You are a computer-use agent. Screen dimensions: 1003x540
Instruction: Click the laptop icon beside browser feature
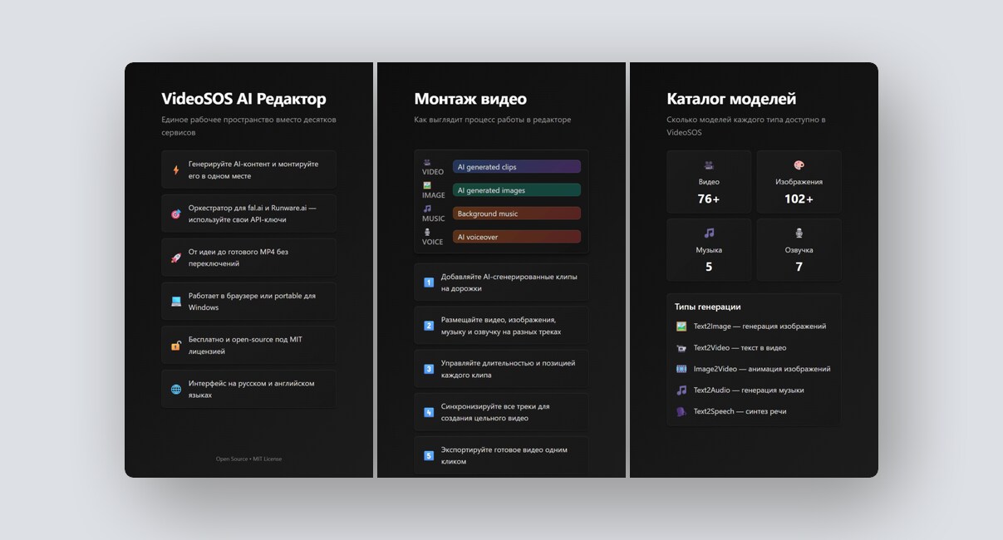click(176, 302)
